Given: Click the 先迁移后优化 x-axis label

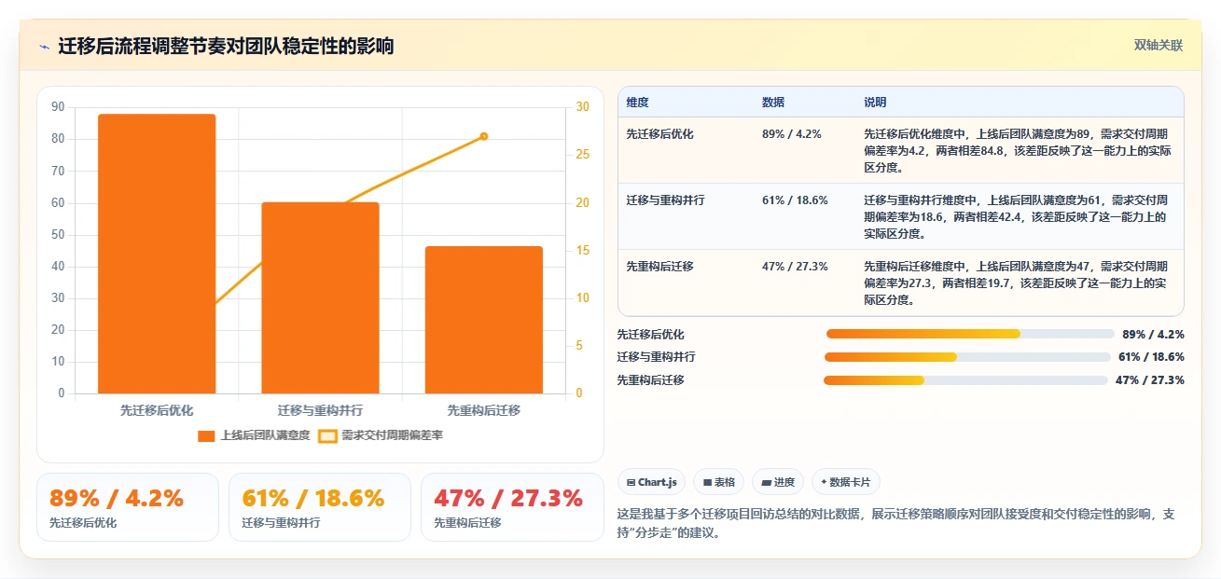Looking at the screenshot, I should click(x=157, y=410).
